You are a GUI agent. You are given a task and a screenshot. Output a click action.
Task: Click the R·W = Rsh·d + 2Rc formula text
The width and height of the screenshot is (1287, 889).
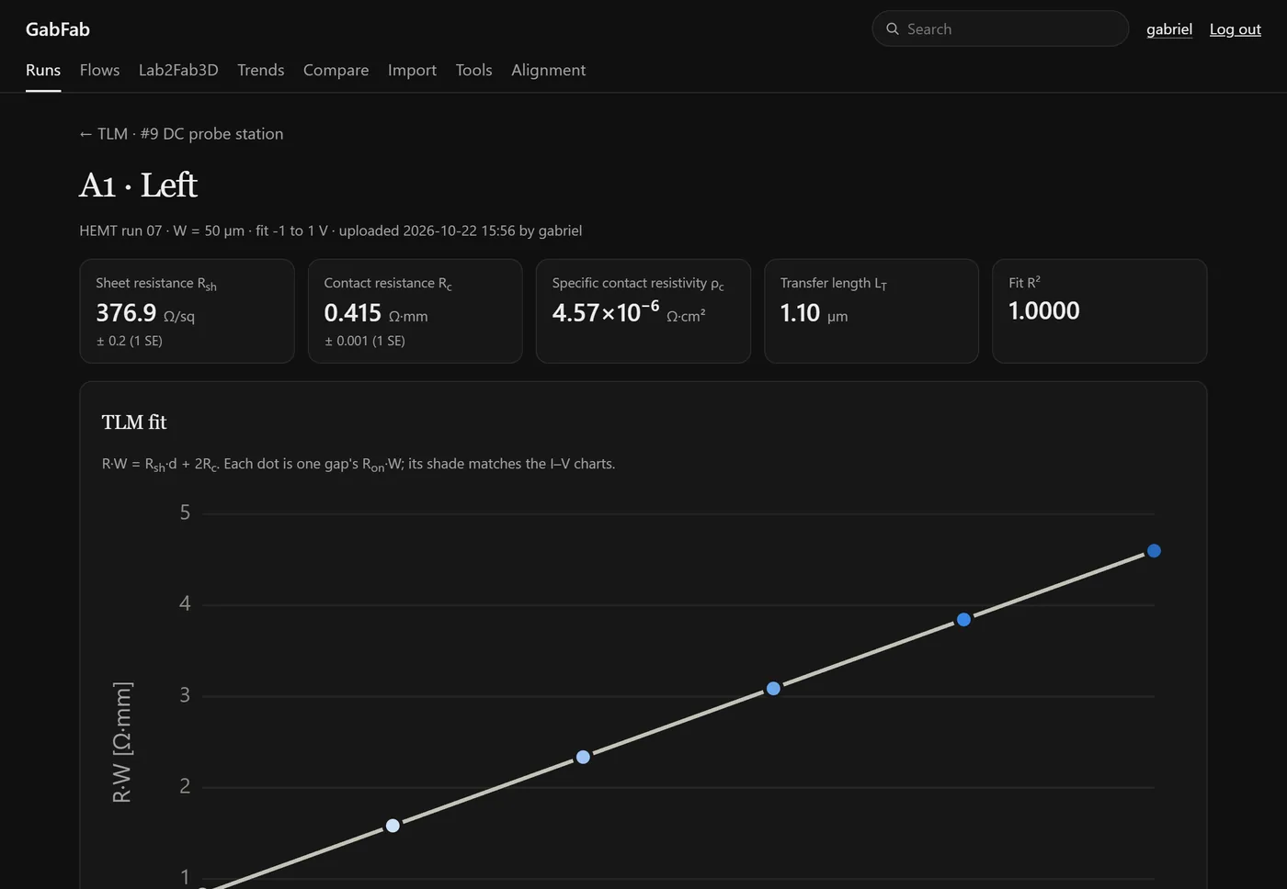[x=159, y=465]
